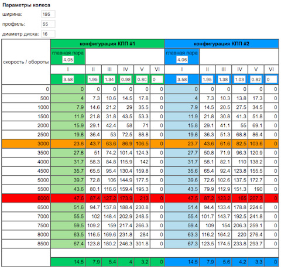Edit gear I ratio 3.58 in КПП #1

coord(68,80)
